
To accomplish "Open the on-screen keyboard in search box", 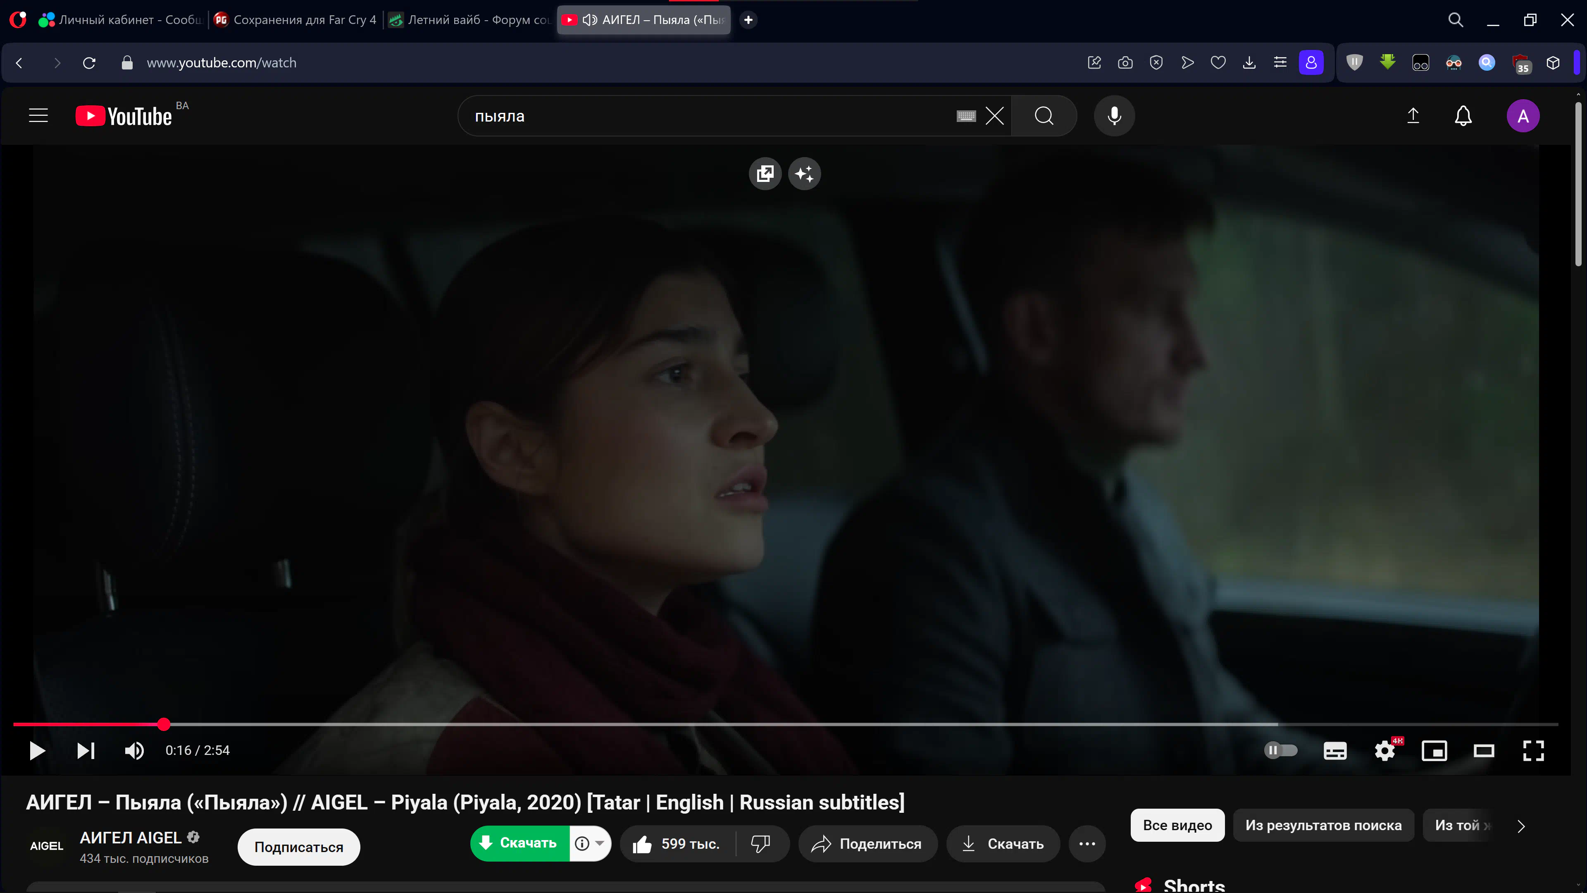I will [965, 116].
